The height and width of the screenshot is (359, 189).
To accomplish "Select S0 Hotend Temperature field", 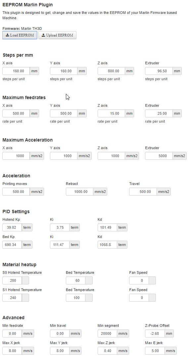I will [x=12, y=280].
